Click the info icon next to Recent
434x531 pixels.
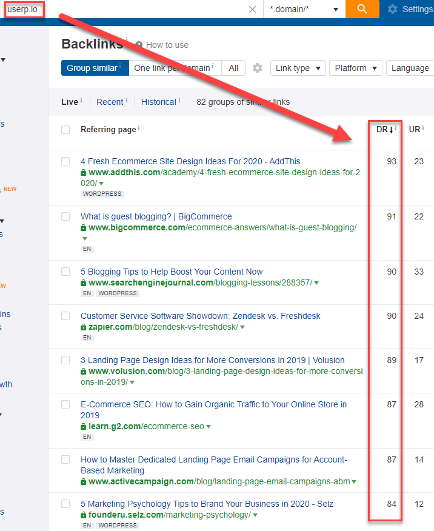[127, 100]
